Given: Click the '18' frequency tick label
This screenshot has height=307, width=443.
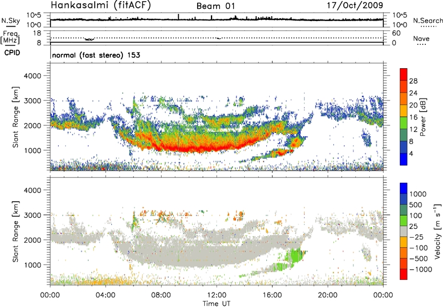Looking at the screenshot, I should tap(37, 33).
